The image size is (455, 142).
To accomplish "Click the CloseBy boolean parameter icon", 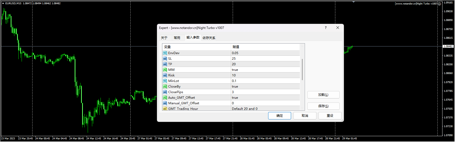I will click(x=165, y=87).
